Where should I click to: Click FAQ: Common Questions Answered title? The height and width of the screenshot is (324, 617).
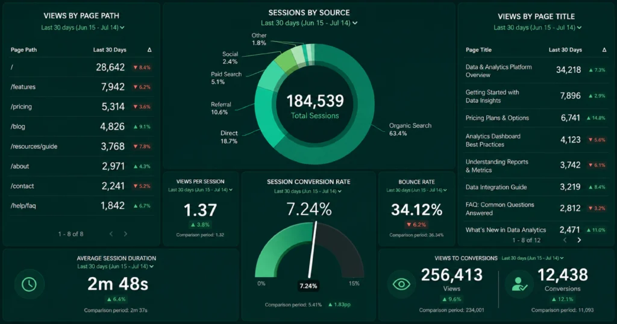(x=500, y=209)
